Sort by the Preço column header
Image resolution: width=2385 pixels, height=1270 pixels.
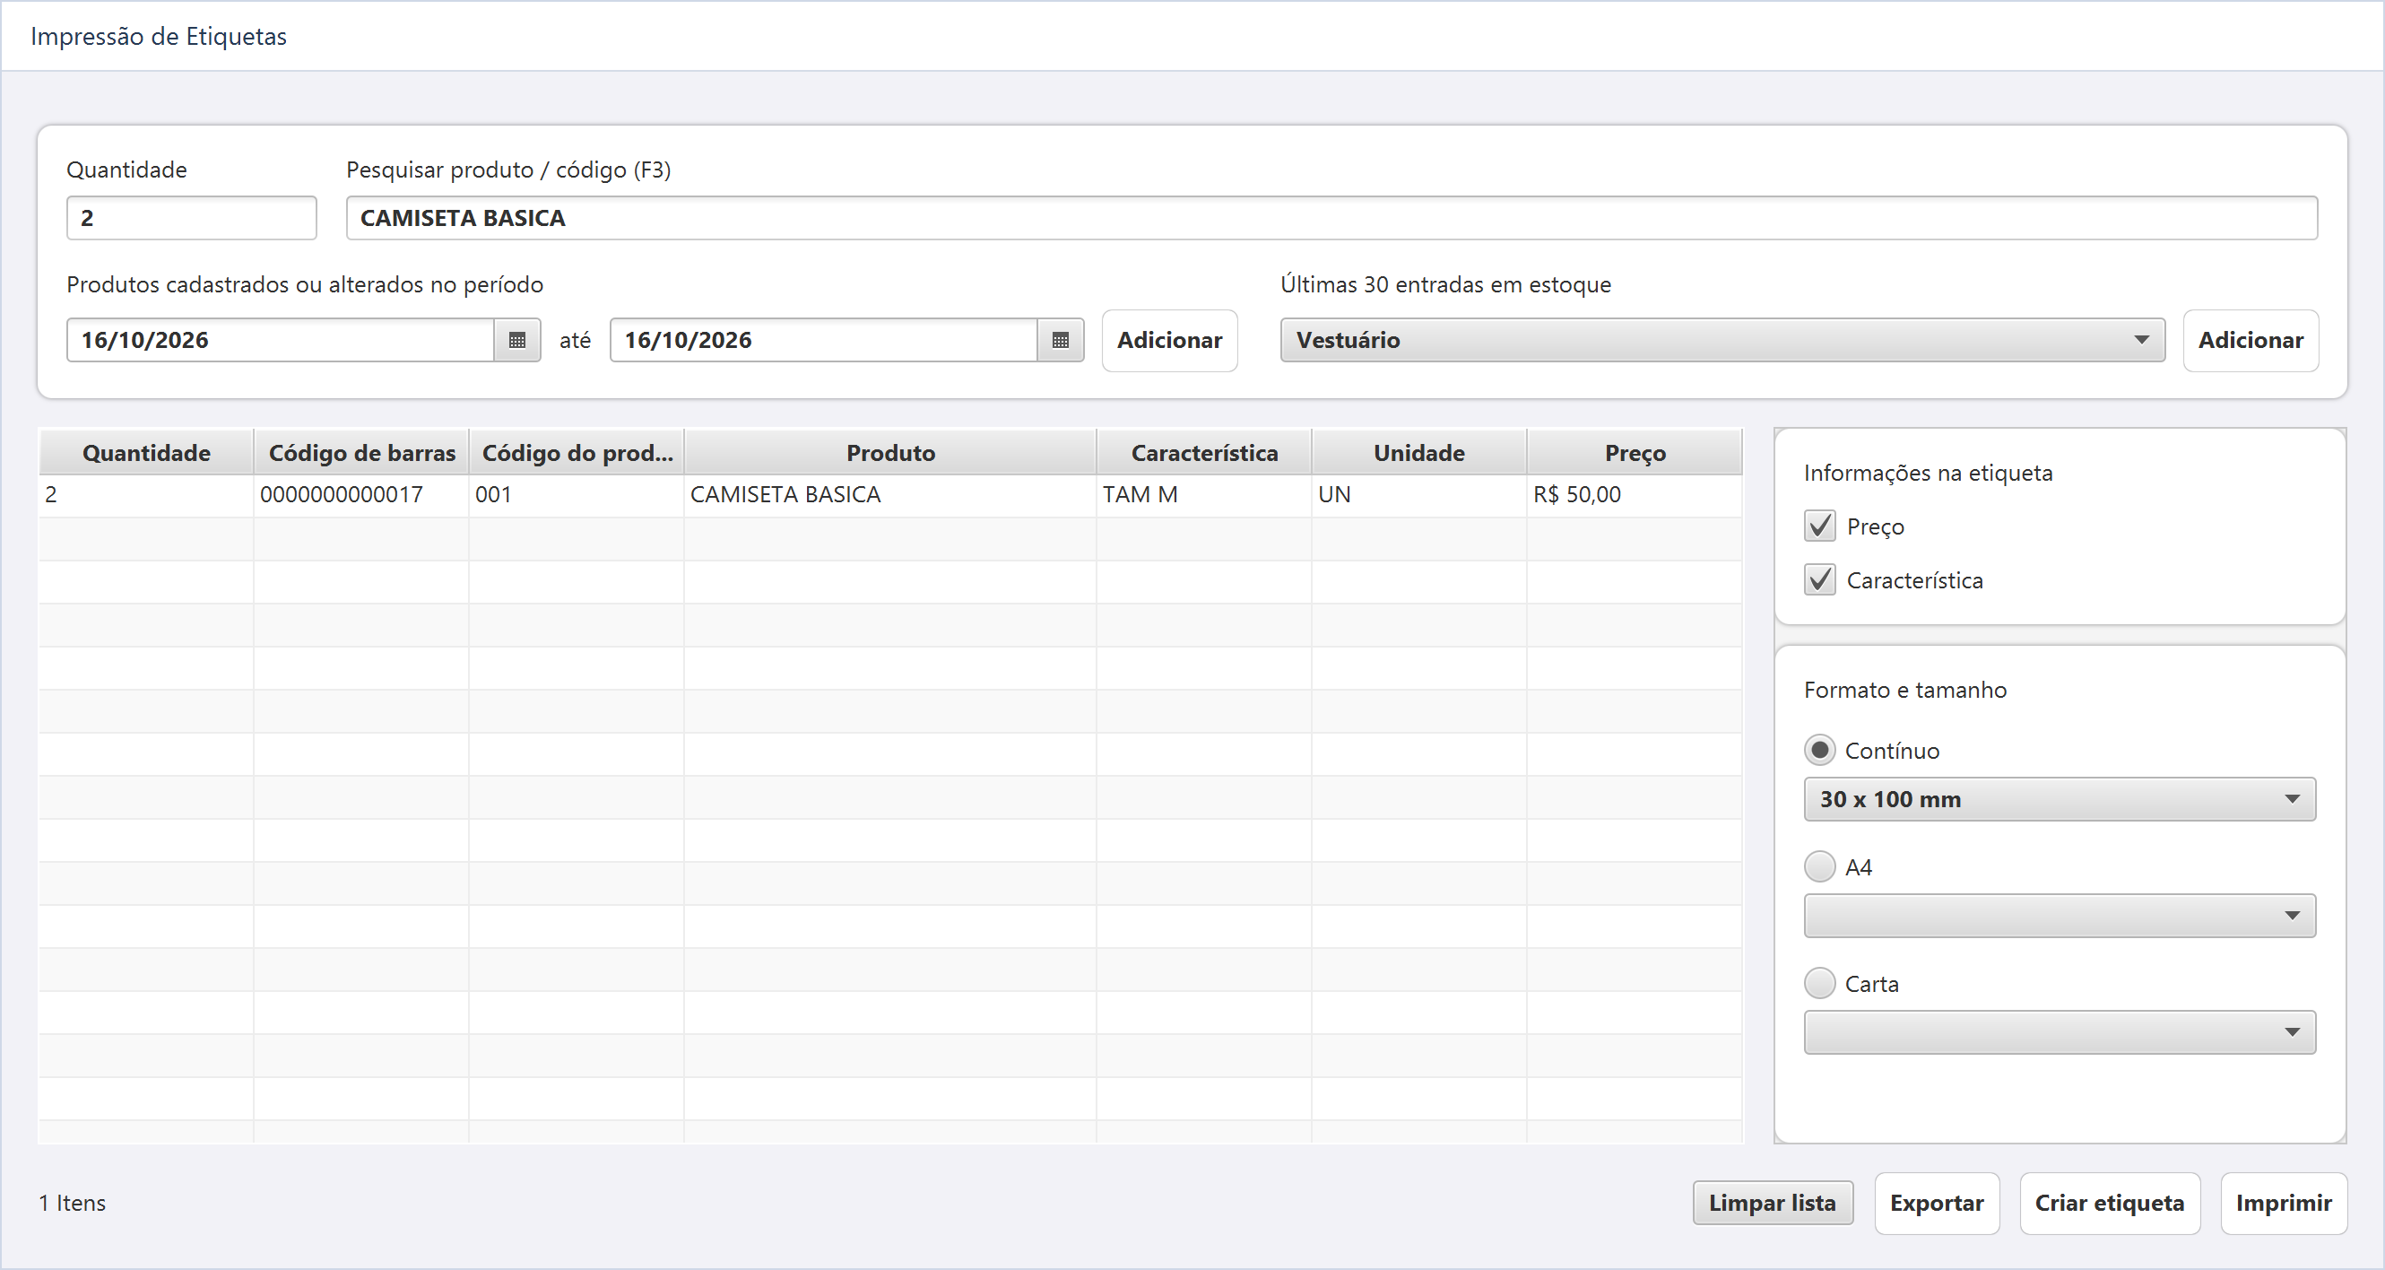point(1635,453)
